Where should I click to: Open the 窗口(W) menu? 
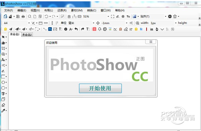[x=106, y=10]
